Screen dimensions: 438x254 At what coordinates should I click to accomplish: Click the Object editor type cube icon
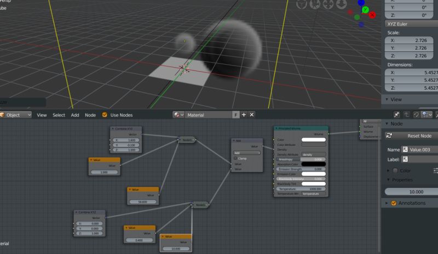pyautogui.click(x=2, y=115)
